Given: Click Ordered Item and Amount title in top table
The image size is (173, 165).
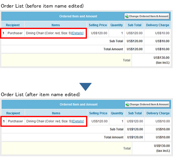Looking at the screenshot, I should [x=78, y=16].
